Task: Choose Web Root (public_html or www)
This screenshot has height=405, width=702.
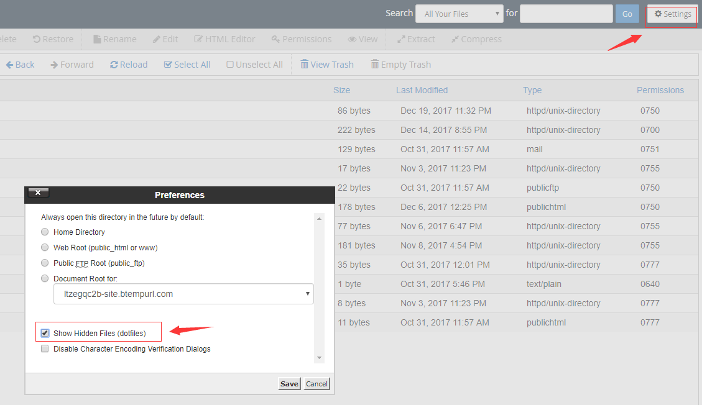Action: tap(45, 247)
